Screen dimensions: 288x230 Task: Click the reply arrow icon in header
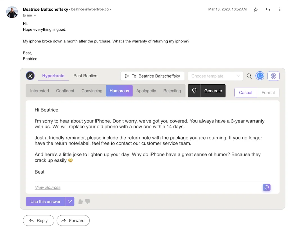tap(267, 9)
